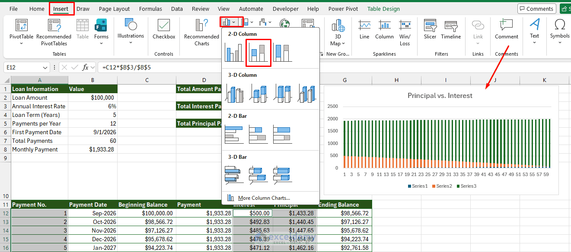
Task: Pick the 3-D 100% Stacked Bar chart
Action: tap(283, 175)
